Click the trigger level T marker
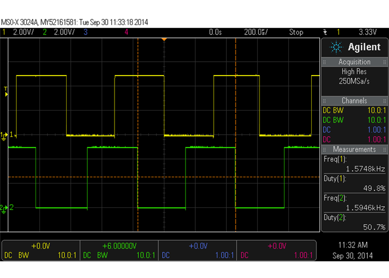The image size is (389, 278). [6, 90]
